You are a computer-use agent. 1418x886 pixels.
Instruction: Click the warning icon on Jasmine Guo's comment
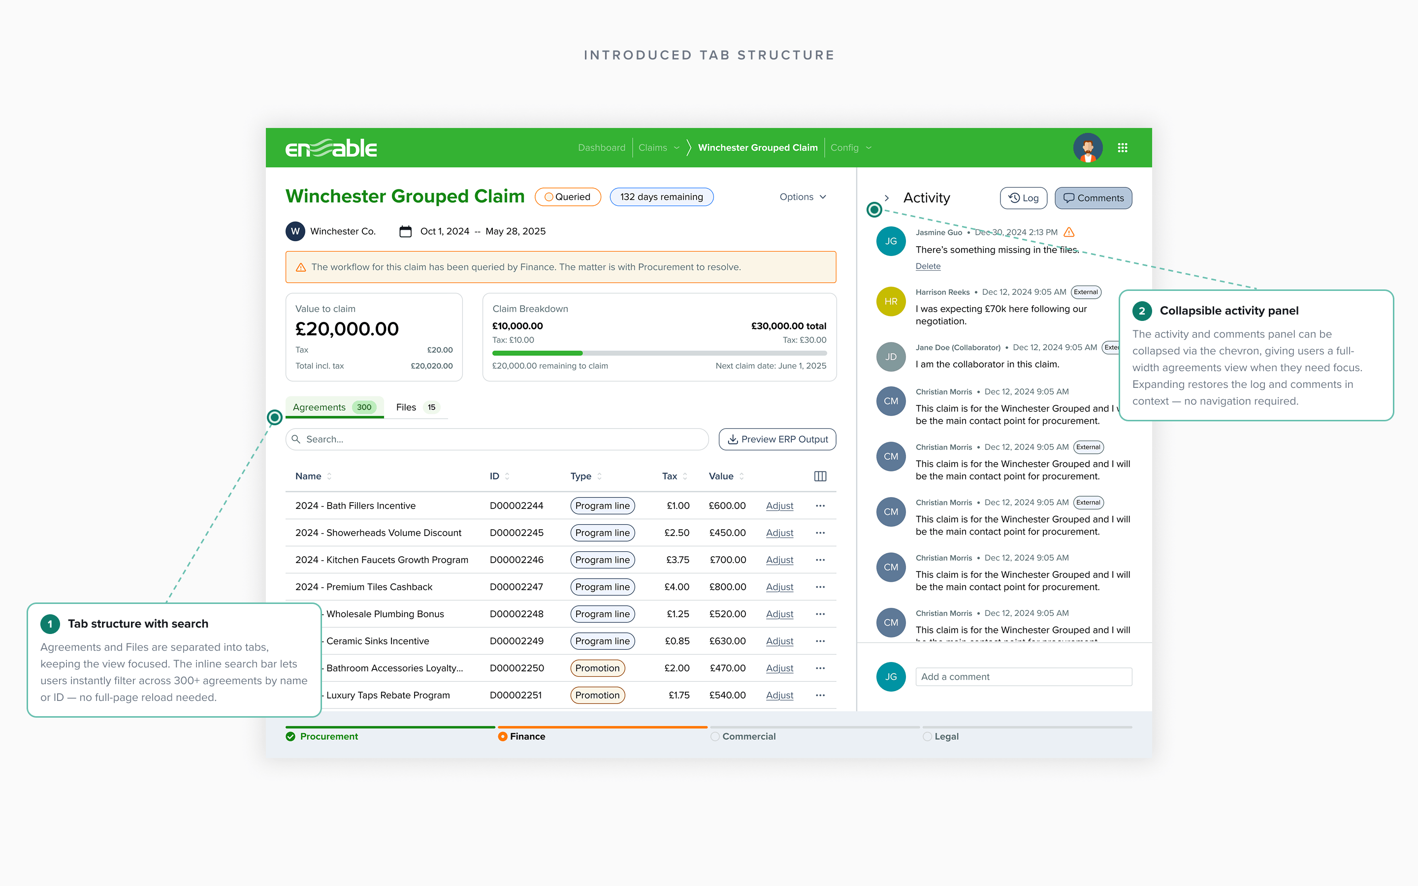point(1070,232)
